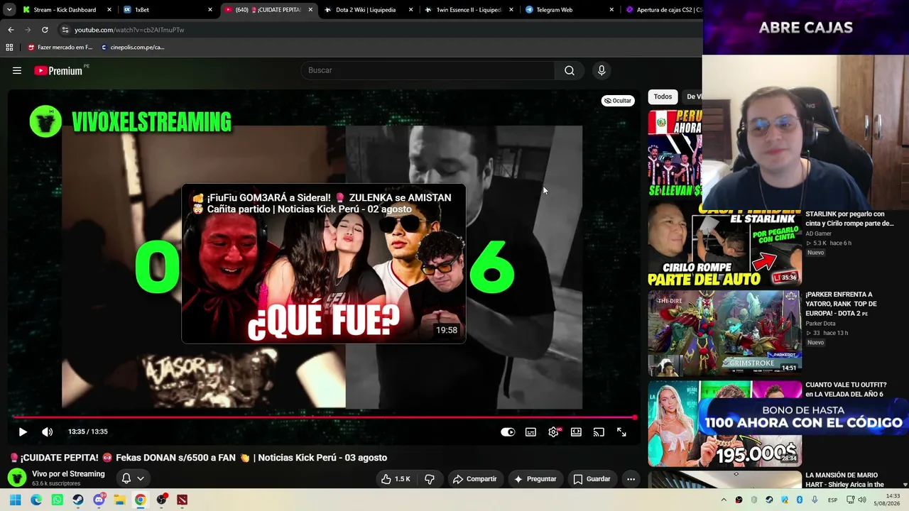The width and height of the screenshot is (909, 511).
Task: Open WhatsApp from the taskbar
Action: coord(57,500)
